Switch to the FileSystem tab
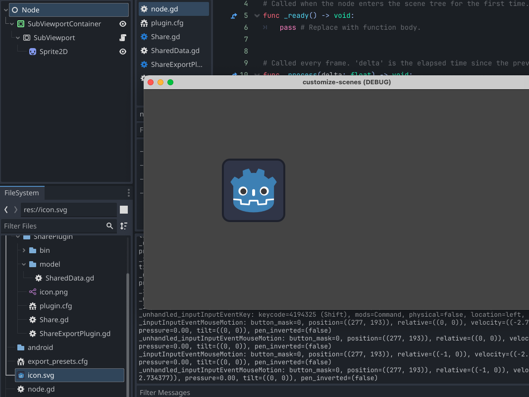The image size is (529, 397). pyautogui.click(x=22, y=193)
